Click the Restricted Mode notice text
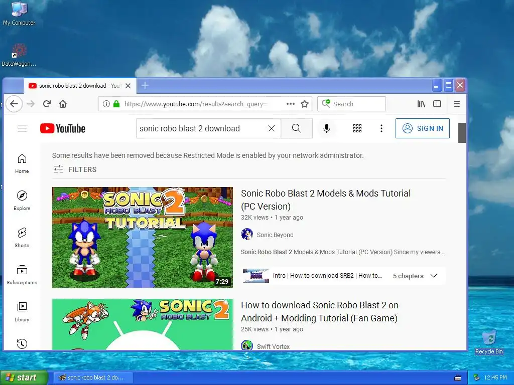Image resolution: width=514 pixels, height=385 pixels. pos(208,155)
